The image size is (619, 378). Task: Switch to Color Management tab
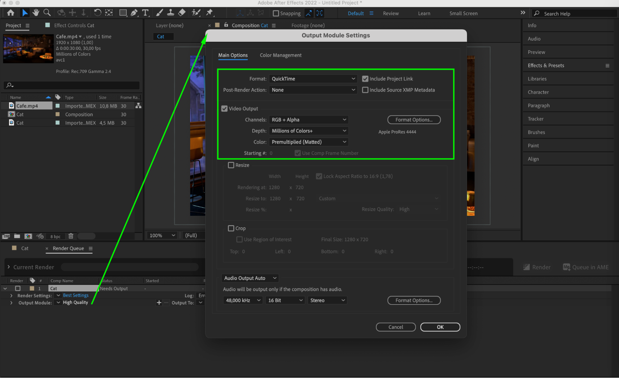click(280, 55)
